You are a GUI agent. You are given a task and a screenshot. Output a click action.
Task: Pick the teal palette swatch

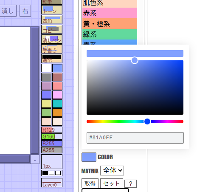tap(57, 104)
